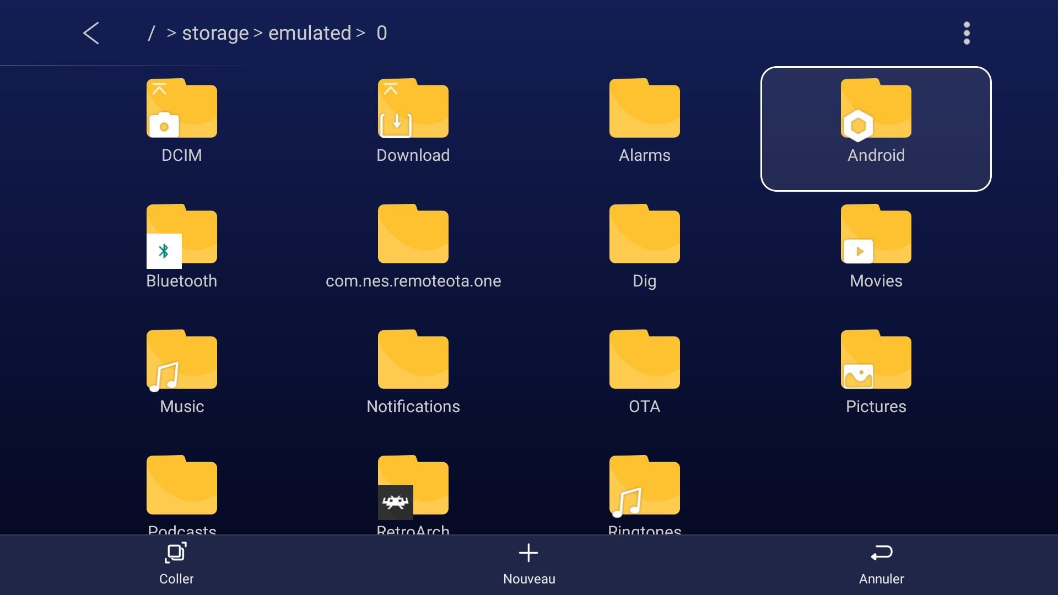This screenshot has height=595, width=1058.
Task: Click the OTA folder name label
Action: [645, 407]
